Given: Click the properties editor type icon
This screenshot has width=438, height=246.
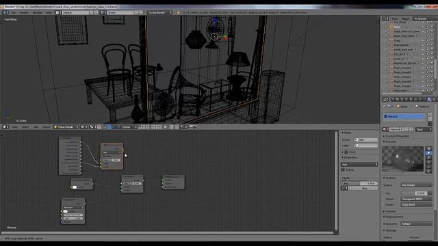Looking at the screenshot, I should (385, 99).
